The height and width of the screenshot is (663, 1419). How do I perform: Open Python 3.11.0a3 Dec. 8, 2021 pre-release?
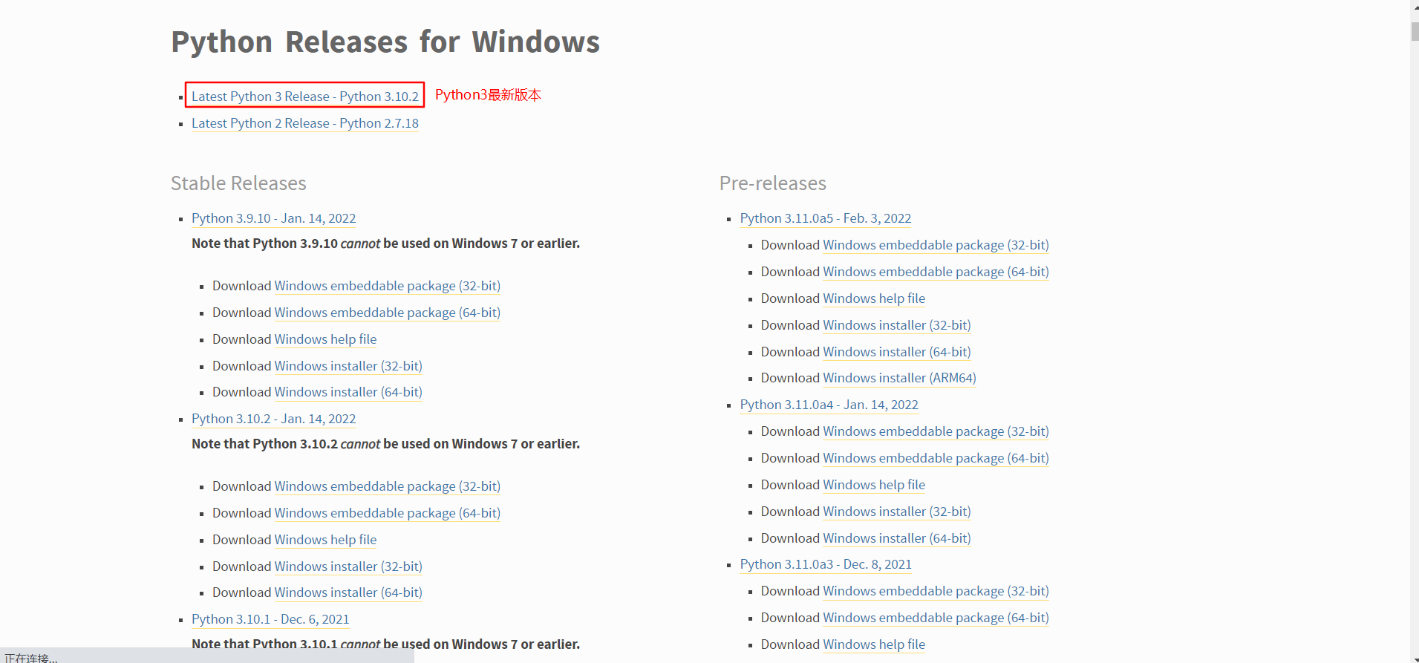(x=826, y=564)
